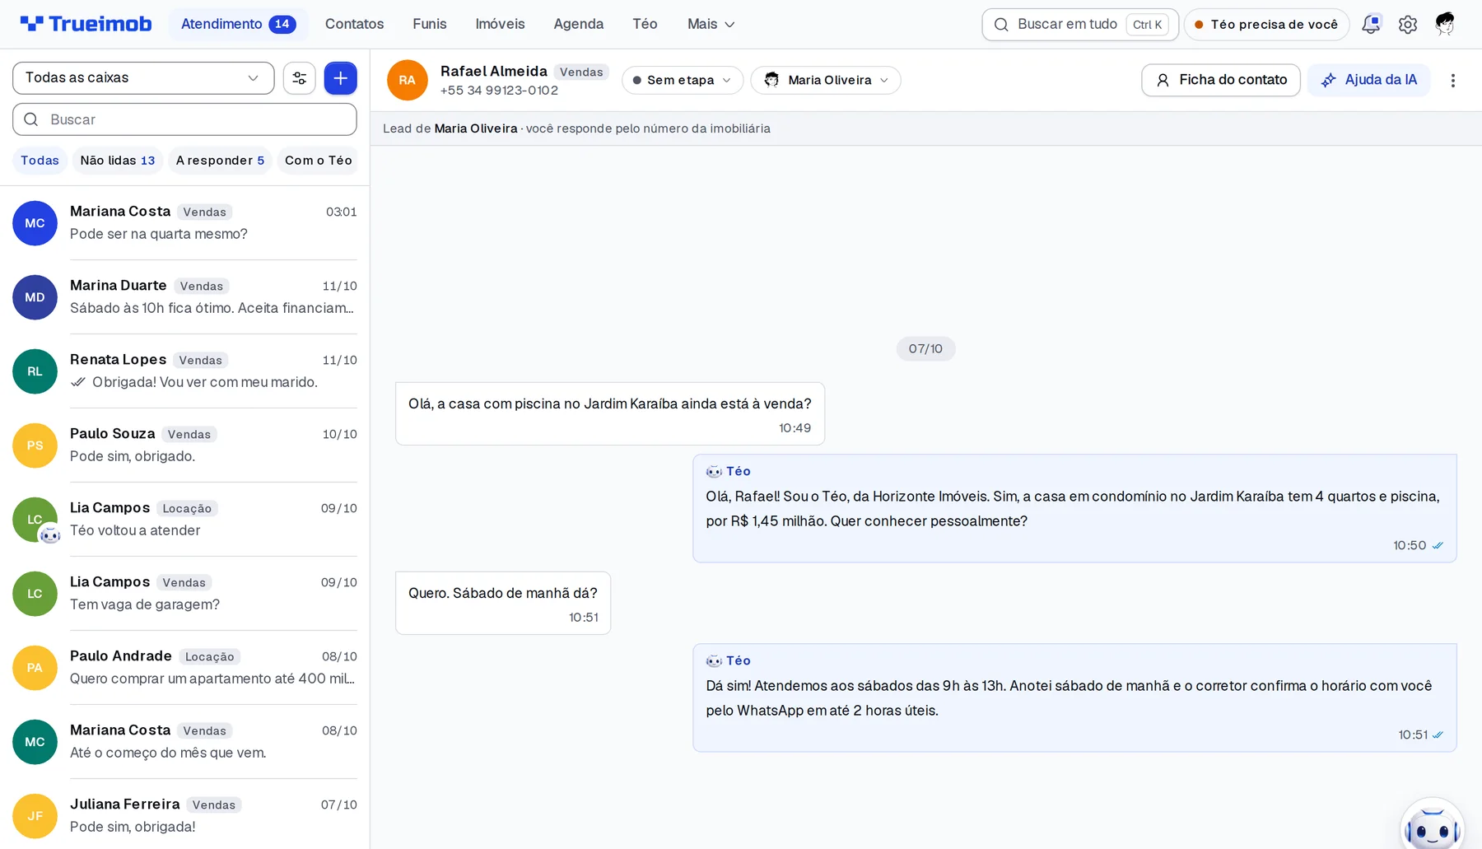Click the 07/10 date separator chip

tap(925, 349)
